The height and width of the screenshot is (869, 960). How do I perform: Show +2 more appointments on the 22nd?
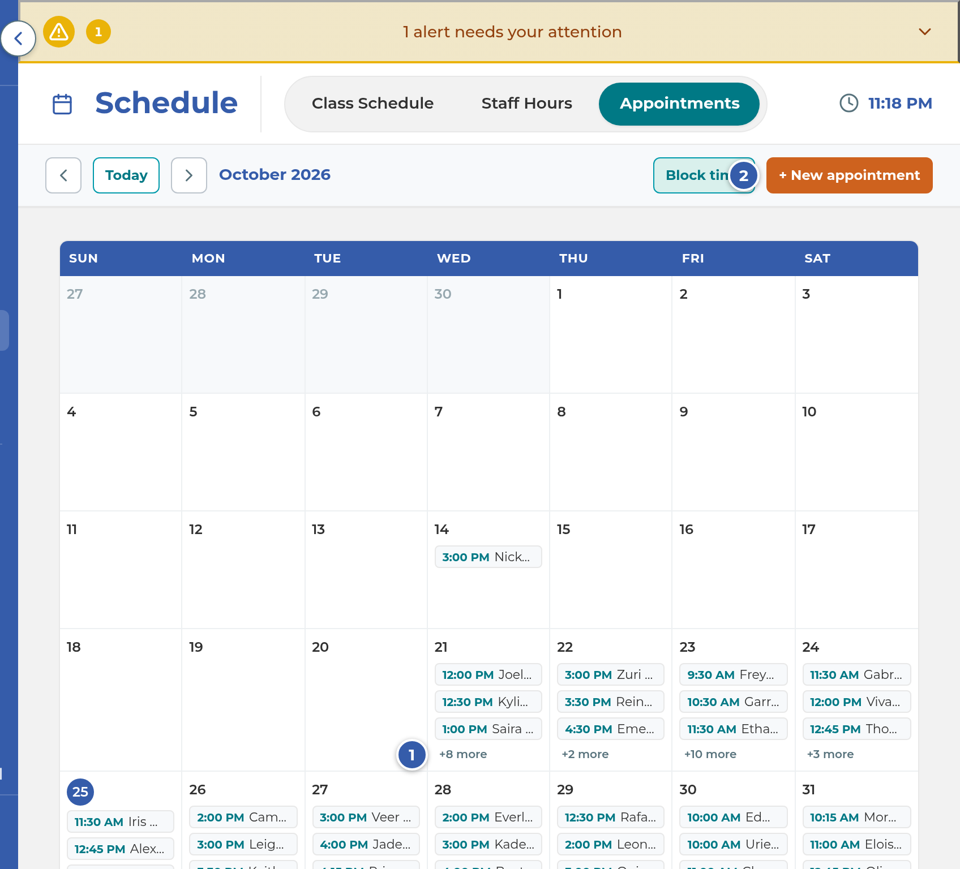click(585, 754)
